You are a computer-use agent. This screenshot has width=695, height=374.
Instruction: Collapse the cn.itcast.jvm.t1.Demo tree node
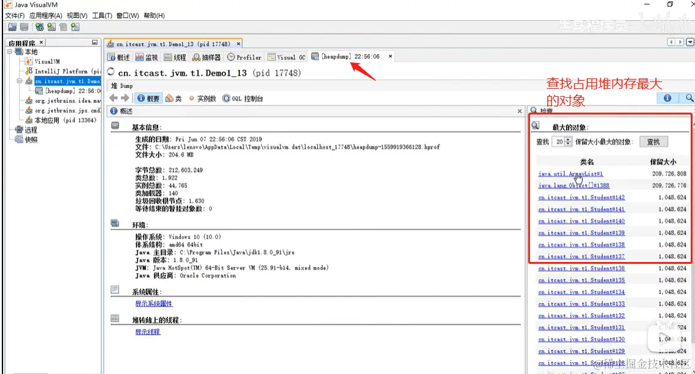pos(19,81)
